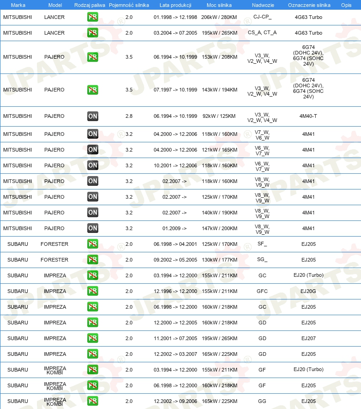Click the '121kW / 165KM' power cell
Screen dimensions: 361x409
[x=220, y=150]
